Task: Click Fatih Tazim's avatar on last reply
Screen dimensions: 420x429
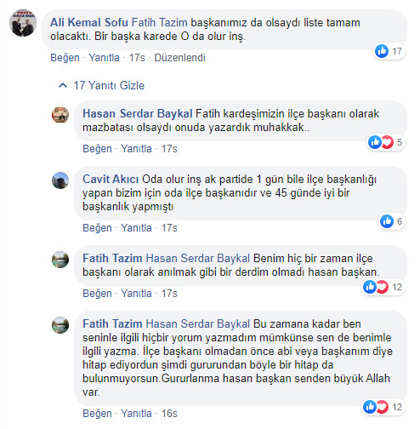Action: pos(60,325)
